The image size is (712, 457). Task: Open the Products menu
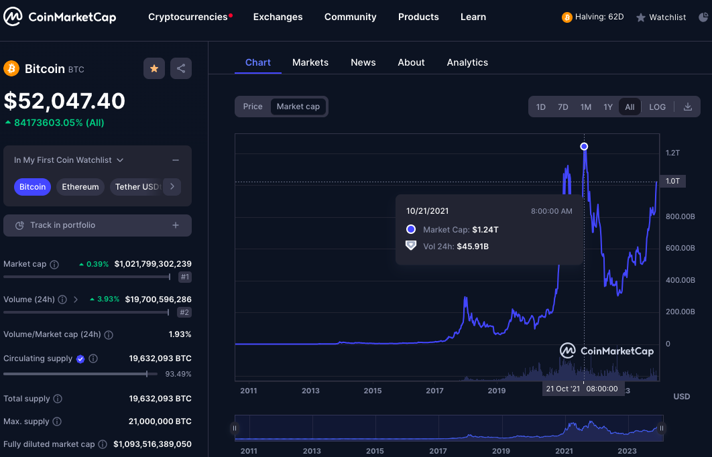click(418, 17)
